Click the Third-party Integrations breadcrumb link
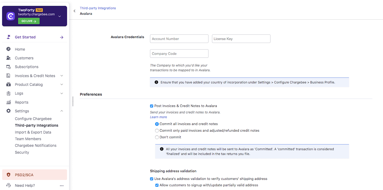The height and width of the screenshot is (190, 383). pos(98,8)
